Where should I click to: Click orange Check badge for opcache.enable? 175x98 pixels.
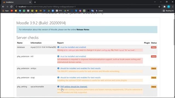(x=154, y=87)
